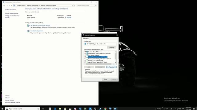This screenshot has height=110, width=197.
Task: Click the Troubleshoot problems link
Action: coord(37,31)
